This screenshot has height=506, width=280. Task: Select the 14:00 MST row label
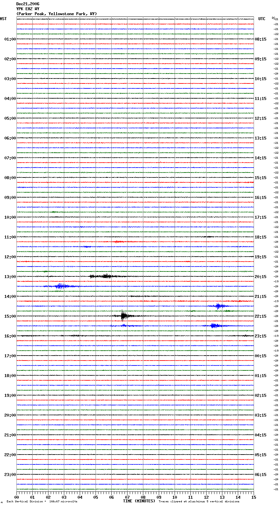point(10,297)
